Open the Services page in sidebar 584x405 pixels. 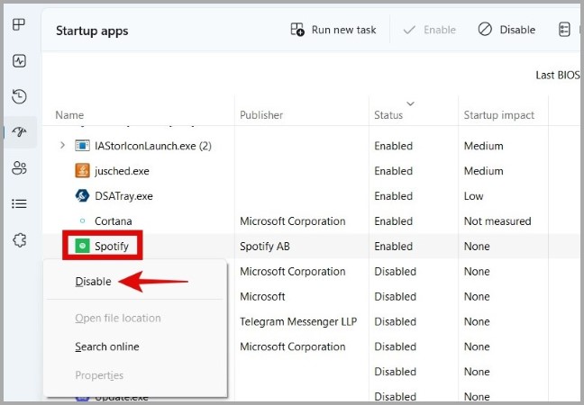pyautogui.click(x=19, y=240)
